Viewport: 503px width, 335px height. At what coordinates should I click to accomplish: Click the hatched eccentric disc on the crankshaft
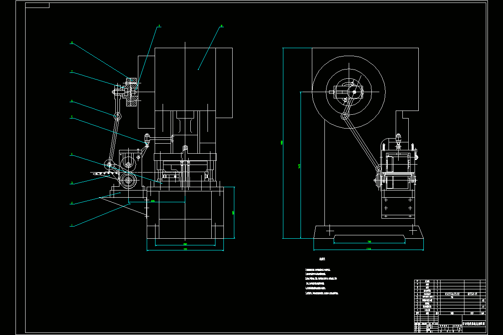tap(132, 92)
